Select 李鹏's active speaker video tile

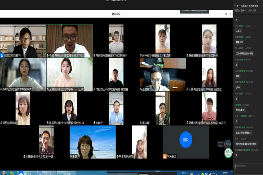pos(70,41)
